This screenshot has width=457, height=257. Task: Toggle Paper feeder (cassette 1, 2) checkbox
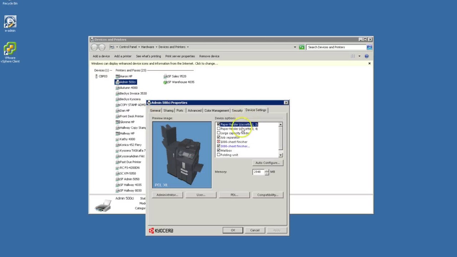coord(219,124)
